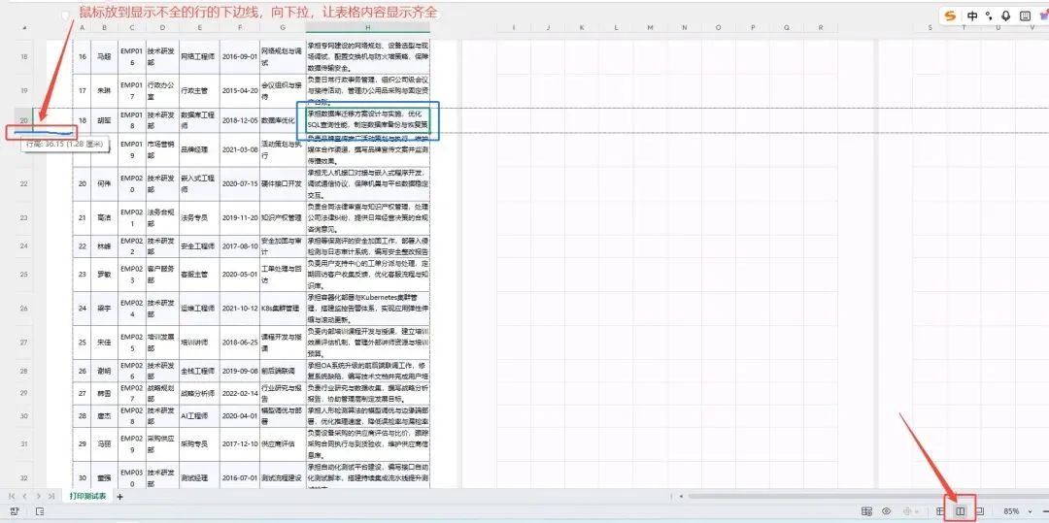Click the select-all corner triangle
The width and height of the screenshot is (1049, 523).
tap(24, 28)
